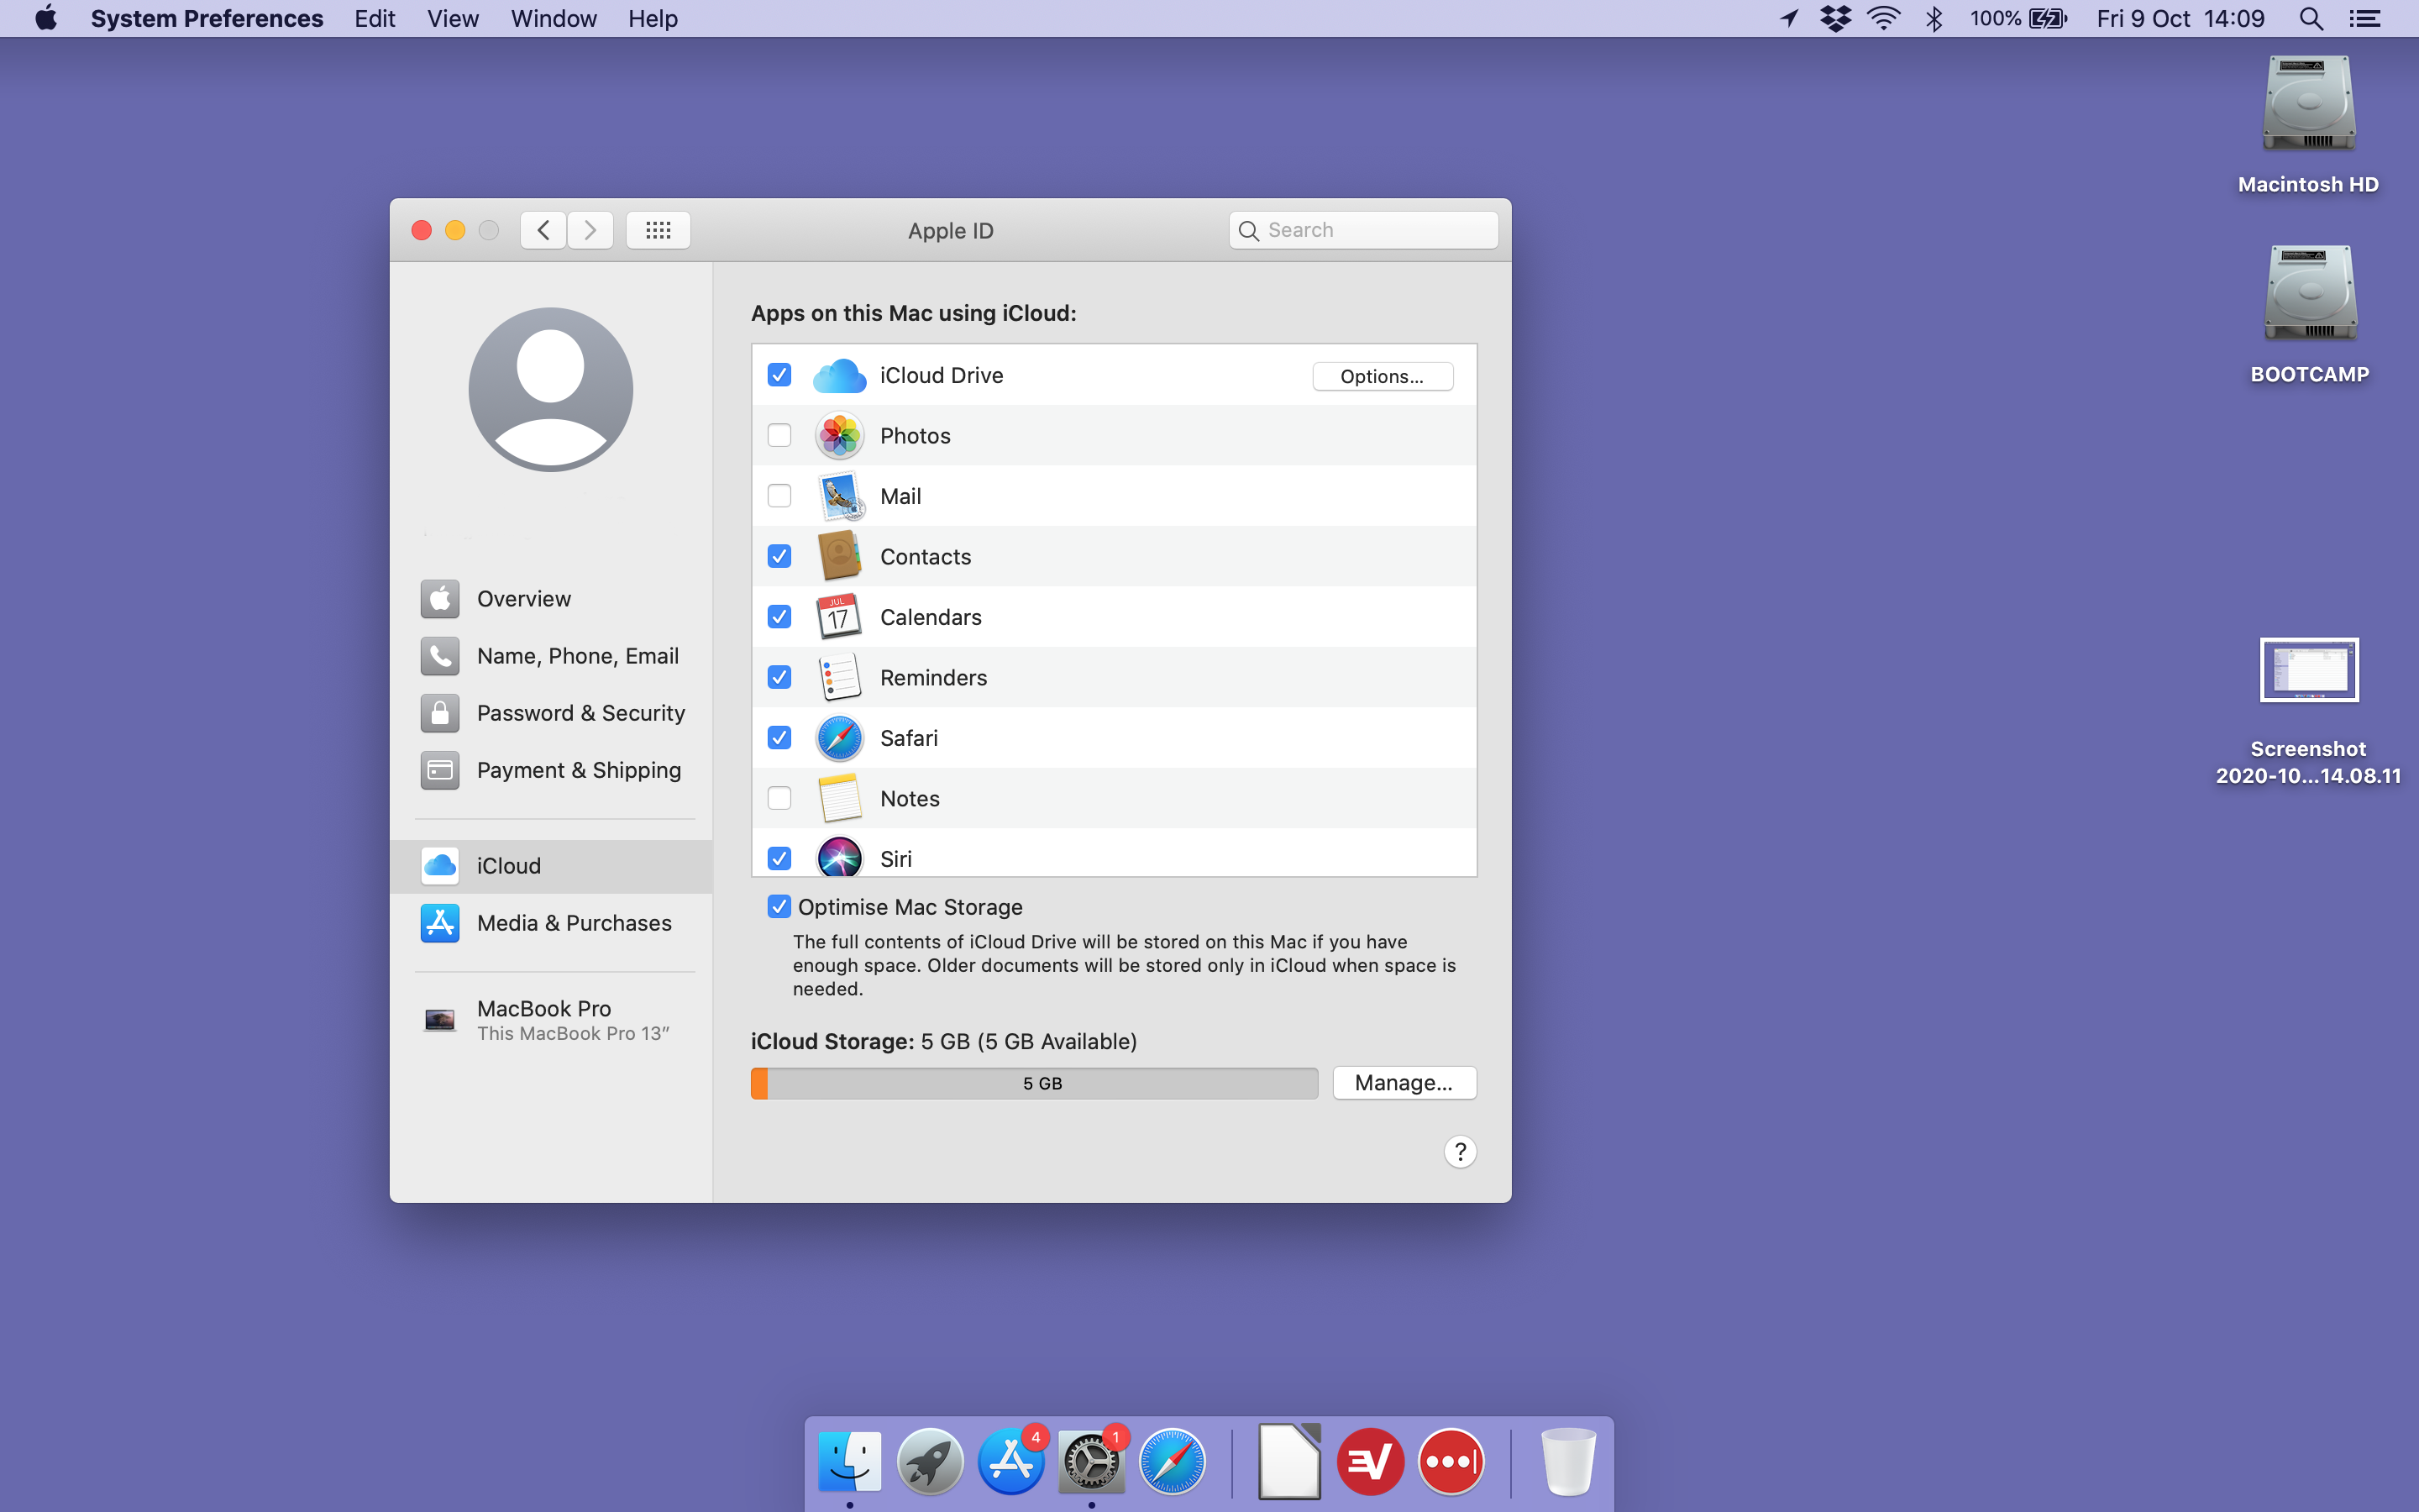Select the Screenshot file thumbnail on desktop

2309,670
